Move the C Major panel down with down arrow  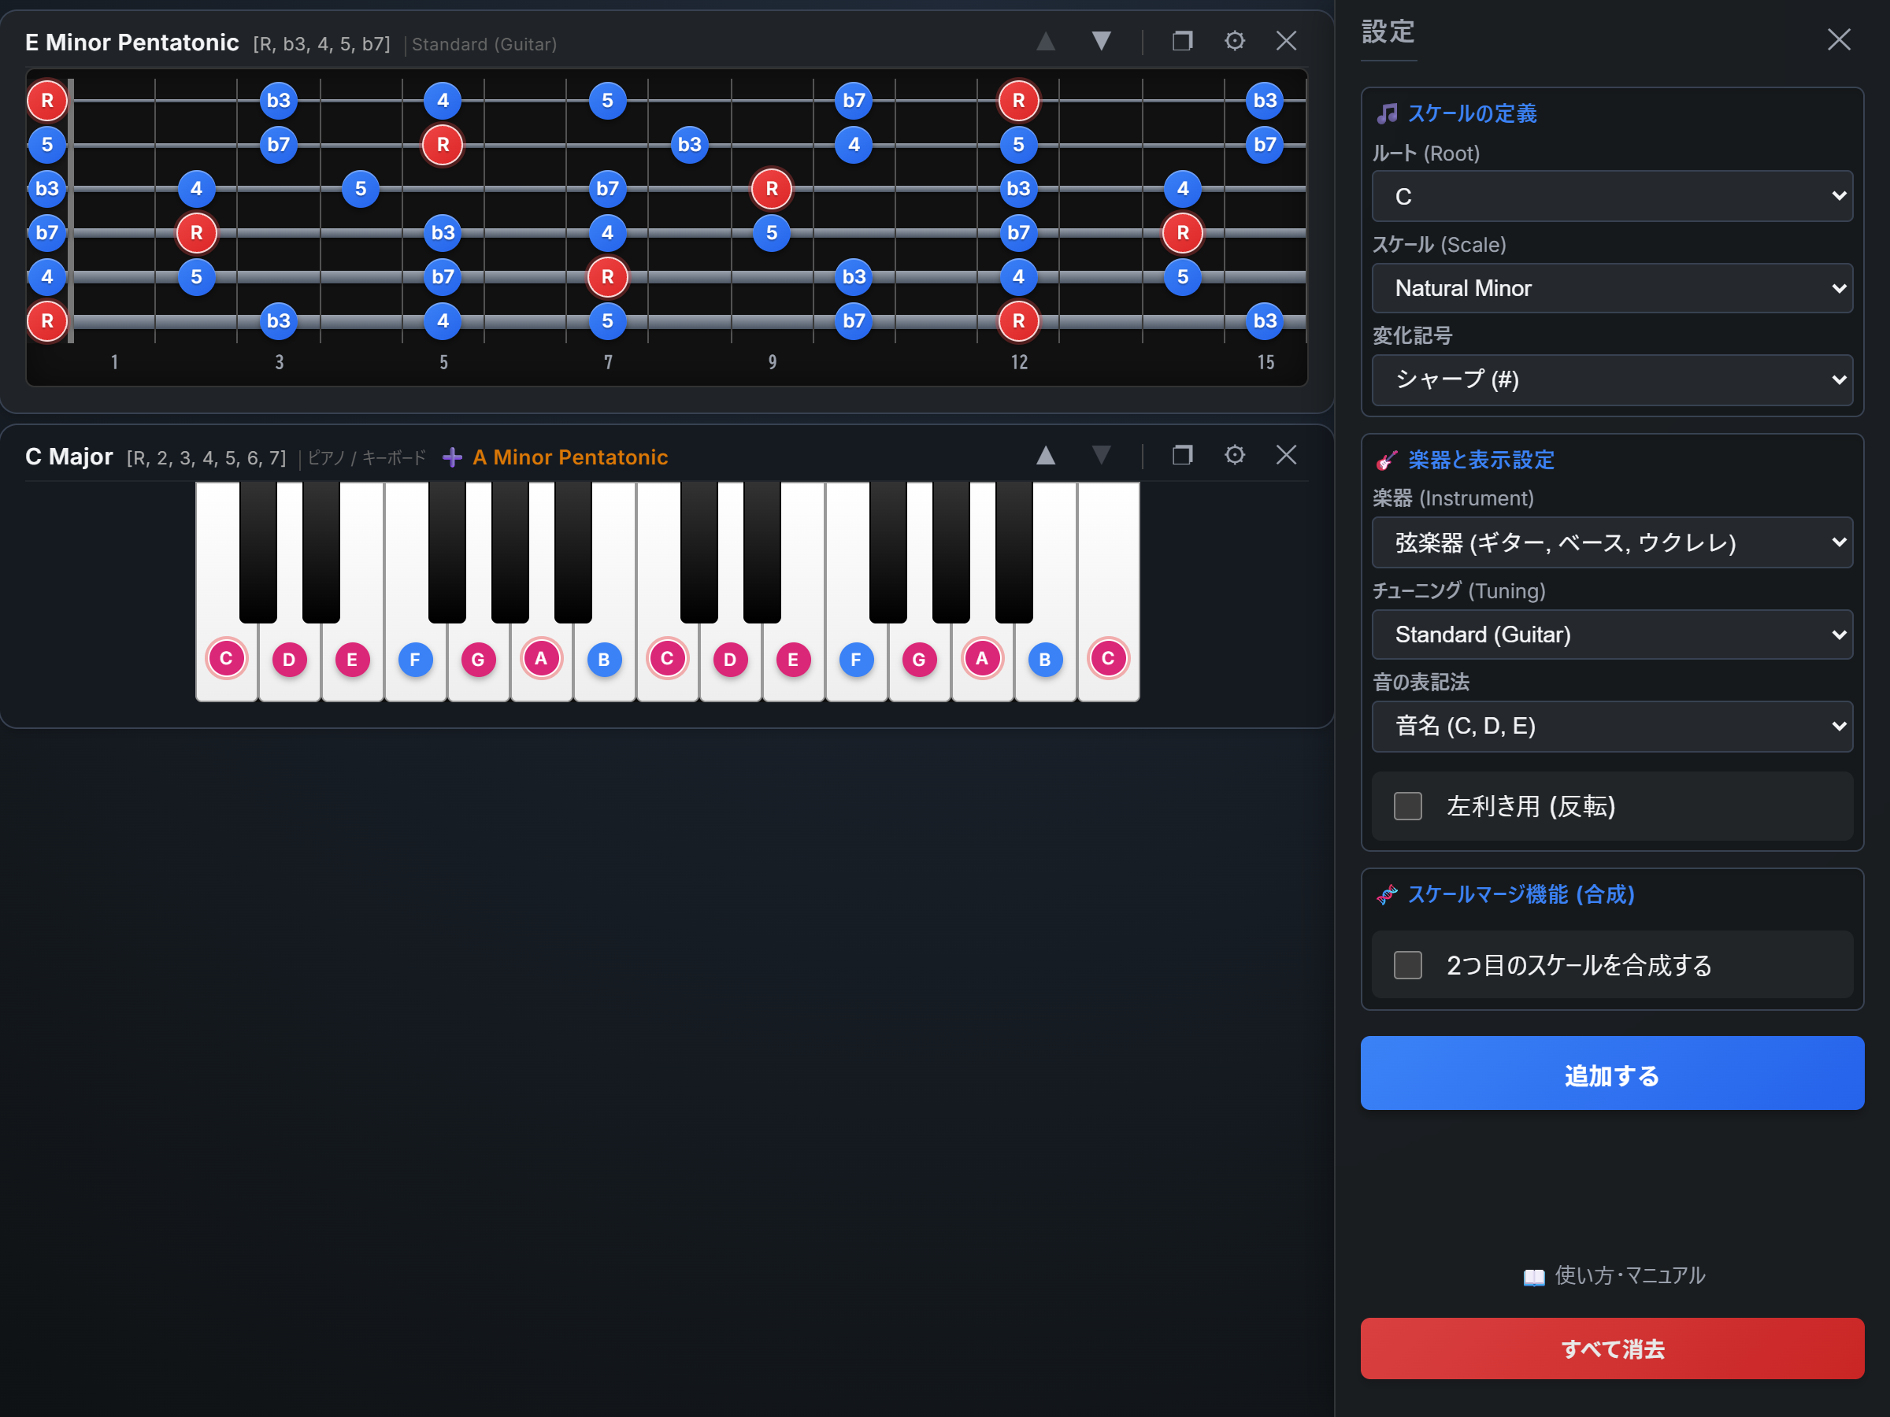[1100, 455]
